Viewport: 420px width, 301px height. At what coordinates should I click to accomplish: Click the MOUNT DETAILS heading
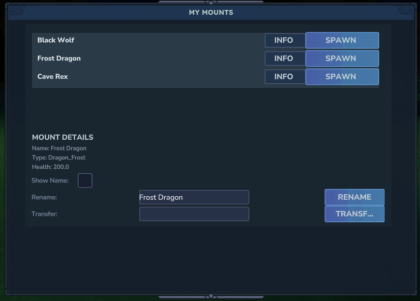point(62,137)
